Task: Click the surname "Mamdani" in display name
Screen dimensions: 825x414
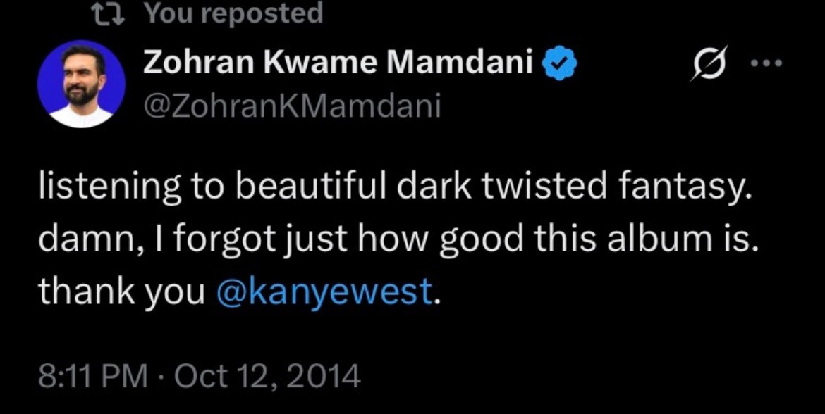Action: 460,64
